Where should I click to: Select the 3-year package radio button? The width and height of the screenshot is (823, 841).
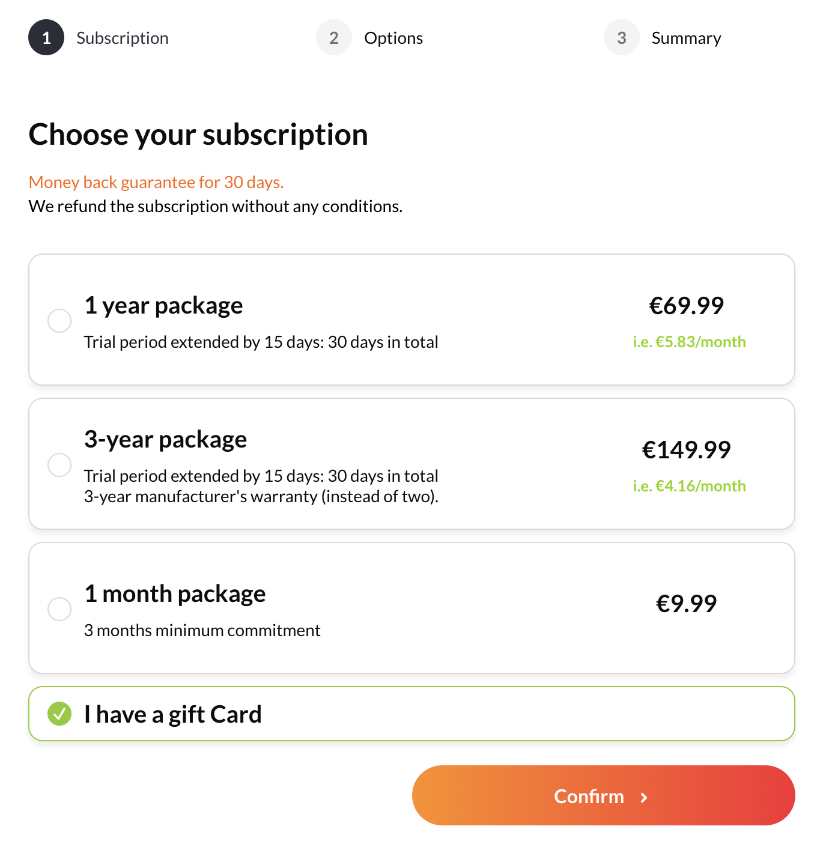pos(59,464)
